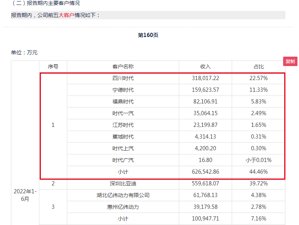299x225 pixels.
Task: Click the 2022年1-6月 period cell
Action: click(x=25, y=195)
